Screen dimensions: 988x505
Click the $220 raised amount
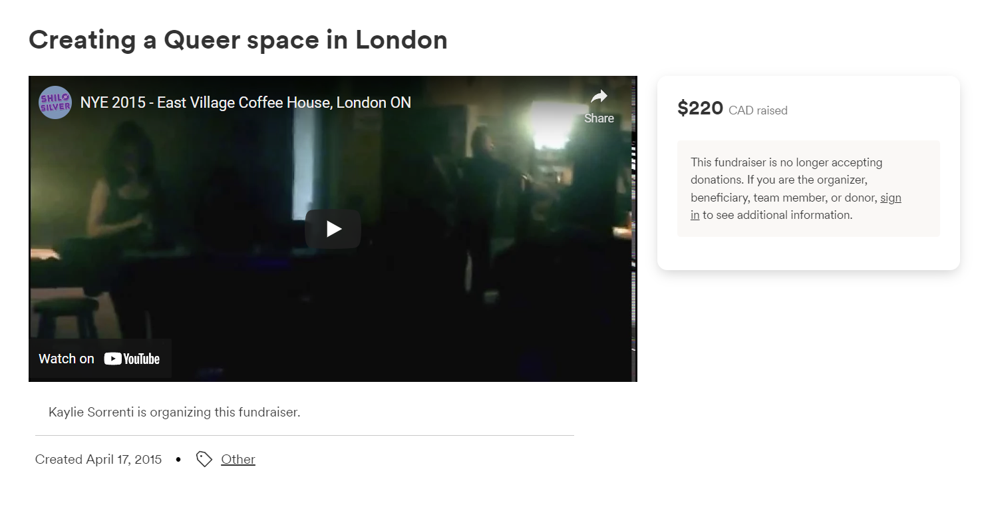[x=700, y=108]
